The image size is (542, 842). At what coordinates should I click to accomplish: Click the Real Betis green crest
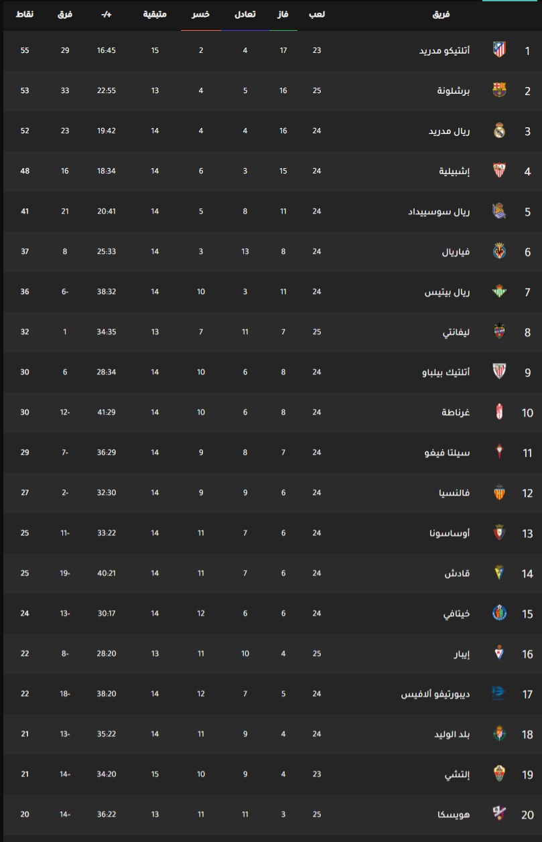(x=499, y=291)
